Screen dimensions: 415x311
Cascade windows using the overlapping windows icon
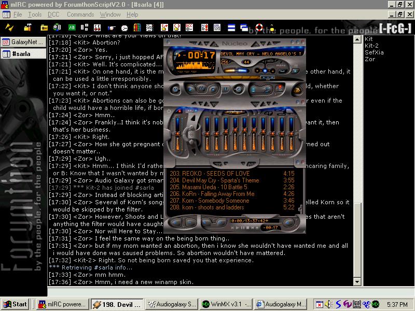[x=244, y=27]
